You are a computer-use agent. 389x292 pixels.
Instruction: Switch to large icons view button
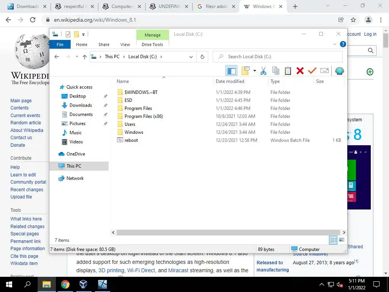[342, 240]
